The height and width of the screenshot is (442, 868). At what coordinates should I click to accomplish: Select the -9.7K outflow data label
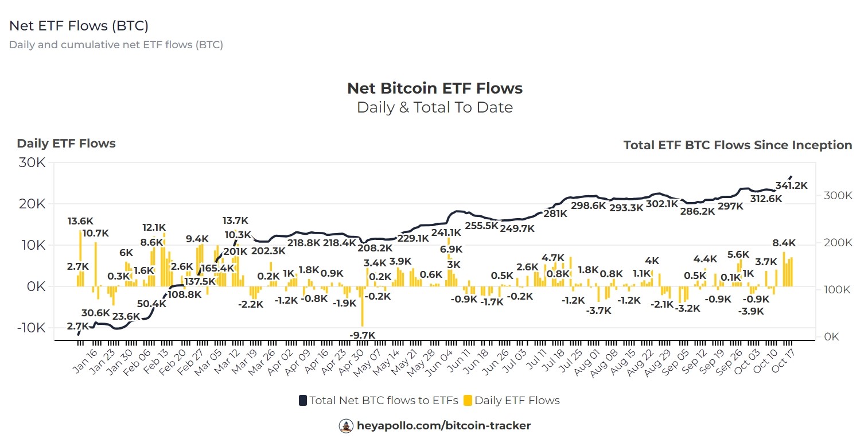tap(362, 335)
